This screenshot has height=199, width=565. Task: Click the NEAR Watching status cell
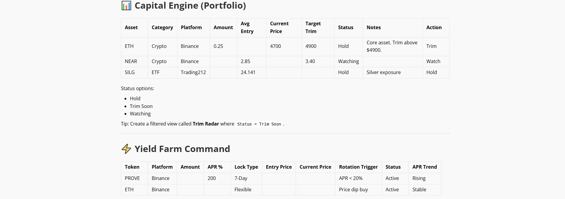click(348, 62)
